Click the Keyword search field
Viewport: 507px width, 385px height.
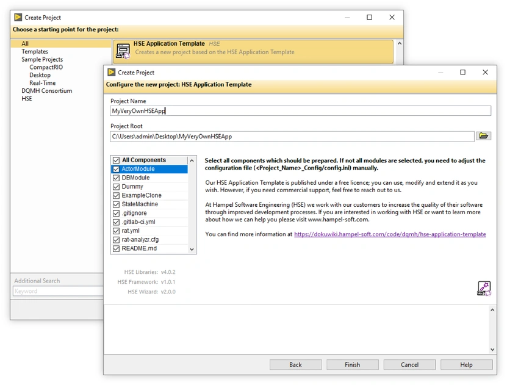click(58, 291)
